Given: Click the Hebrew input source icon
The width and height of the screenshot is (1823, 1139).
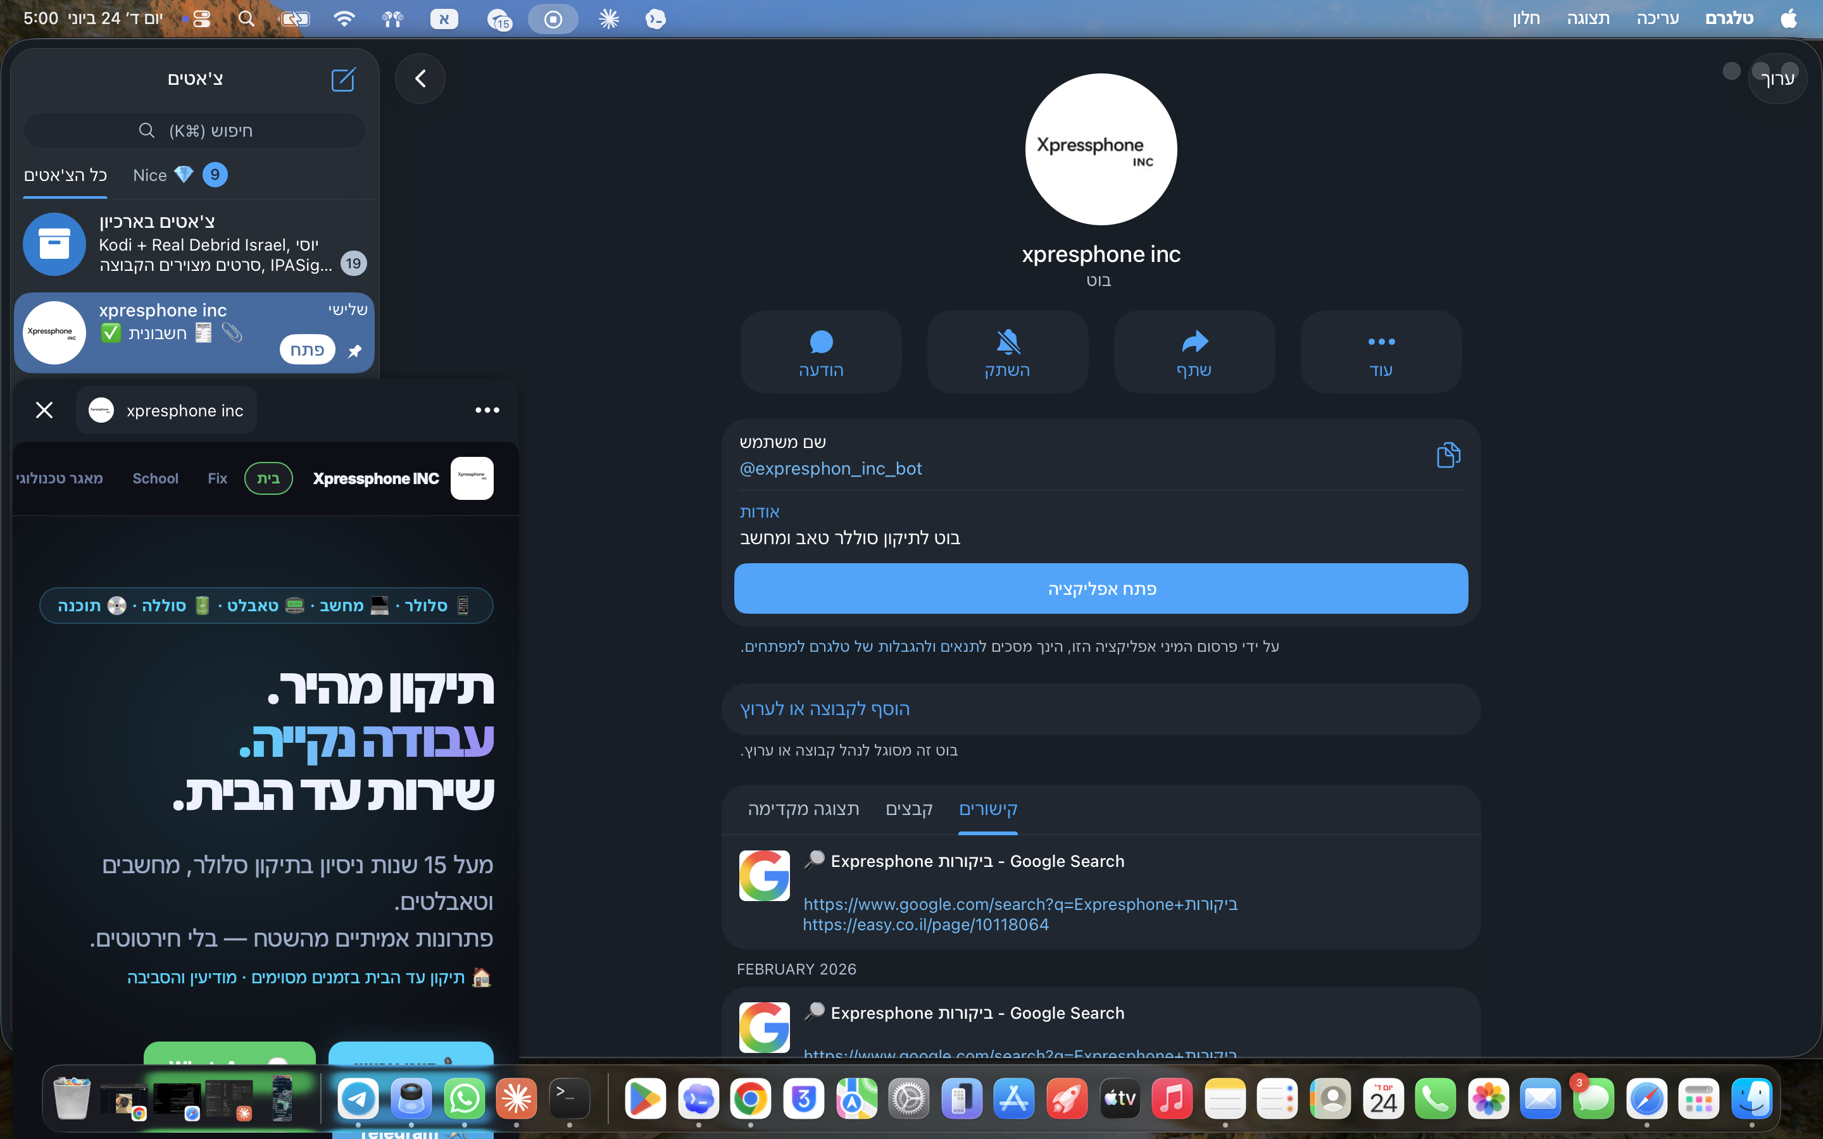Looking at the screenshot, I should (444, 19).
